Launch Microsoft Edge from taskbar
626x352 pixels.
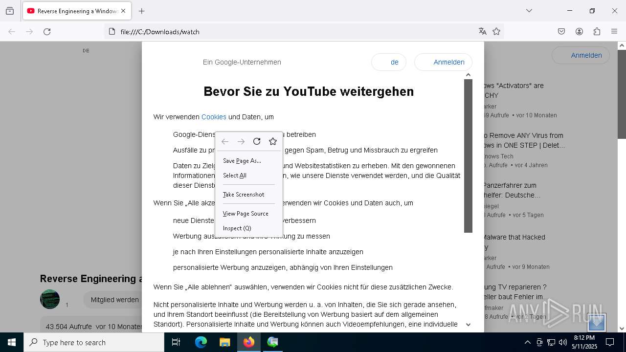pyautogui.click(x=201, y=342)
